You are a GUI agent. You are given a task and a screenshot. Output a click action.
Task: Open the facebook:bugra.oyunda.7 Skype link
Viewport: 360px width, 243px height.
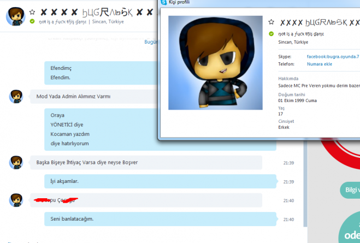pyautogui.click(x=333, y=56)
